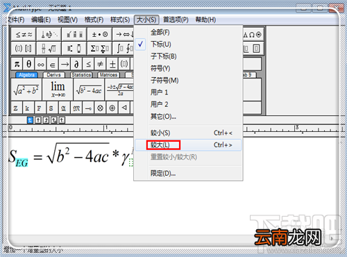Open the 视图(V) menu
Screen dimensions: 347x257
[x=67, y=19]
